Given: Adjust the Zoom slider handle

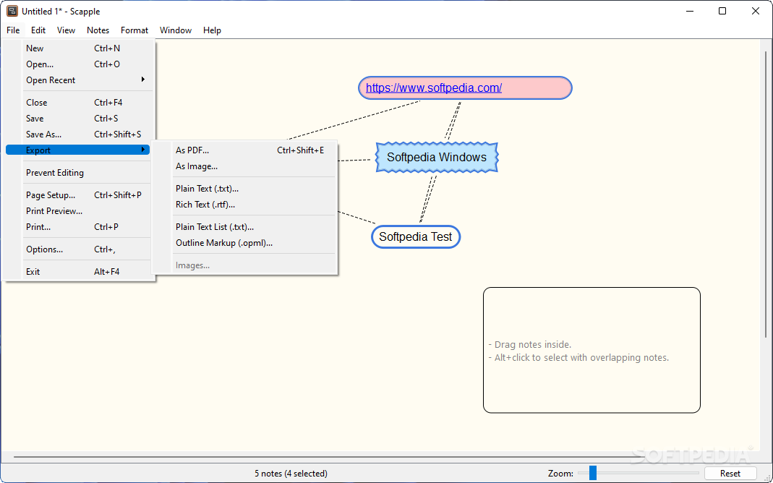Looking at the screenshot, I should tap(593, 473).
